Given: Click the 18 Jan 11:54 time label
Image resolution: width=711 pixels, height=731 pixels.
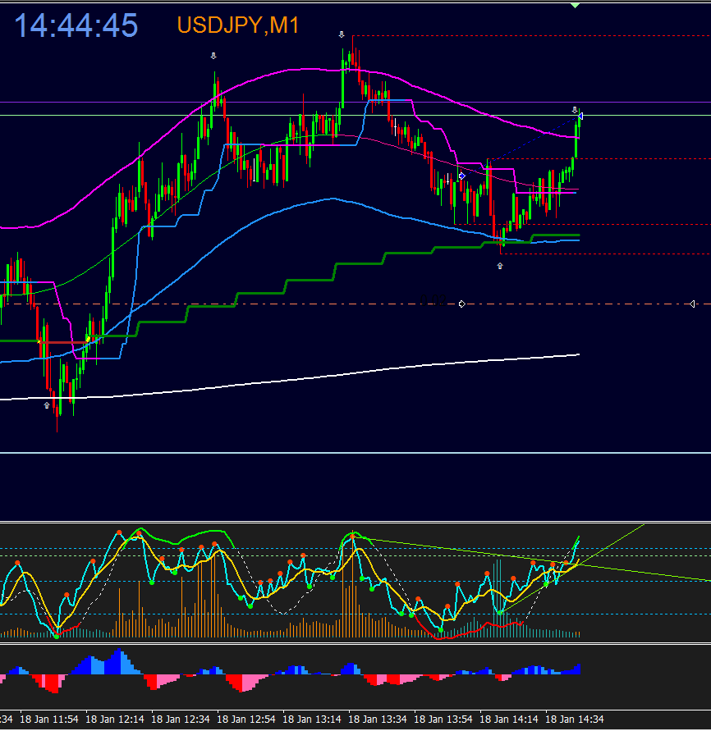Looking at the screenshot, I should pyautogui.click(x=49, y=720).
